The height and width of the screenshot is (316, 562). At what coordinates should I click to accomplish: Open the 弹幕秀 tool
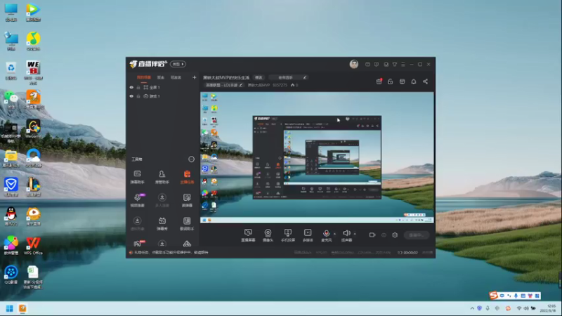pos(162,223)
